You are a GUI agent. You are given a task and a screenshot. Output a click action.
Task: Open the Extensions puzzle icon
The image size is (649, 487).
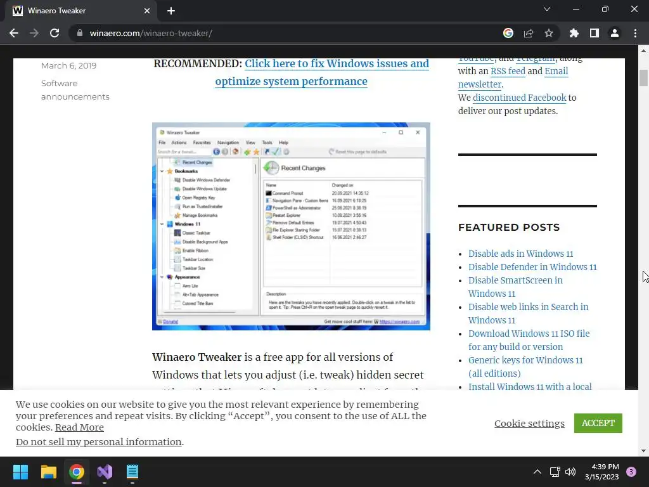[x=574, y=33]
